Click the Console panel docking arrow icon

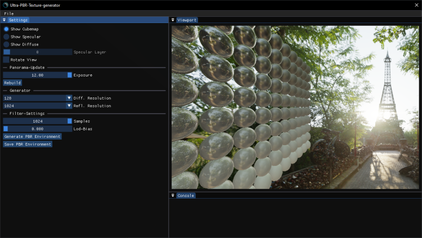pyautogui.click(x=173, y=195)
